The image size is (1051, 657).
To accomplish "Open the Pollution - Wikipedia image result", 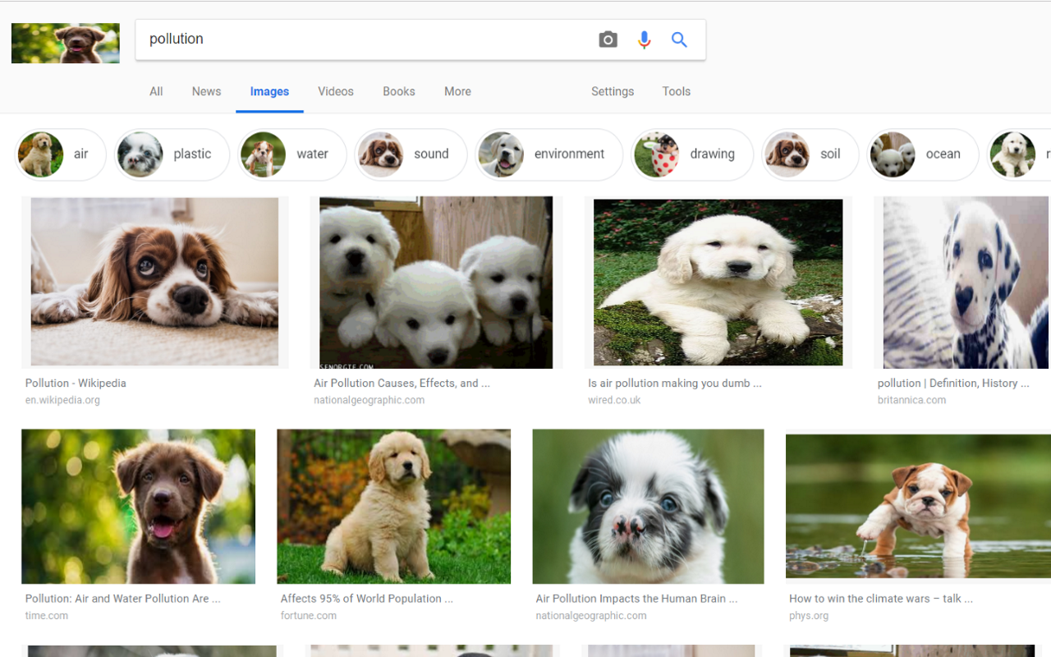I will click(154, 282).
